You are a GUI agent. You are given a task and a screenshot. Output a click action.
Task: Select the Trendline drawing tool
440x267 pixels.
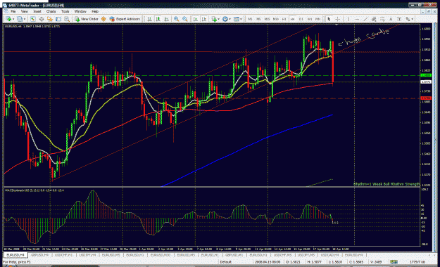[365, 19]
